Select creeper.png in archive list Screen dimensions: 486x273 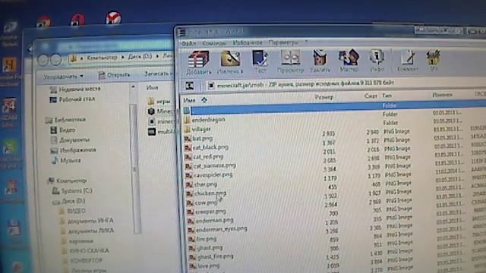pyautogui.click(x=207, y=212)
